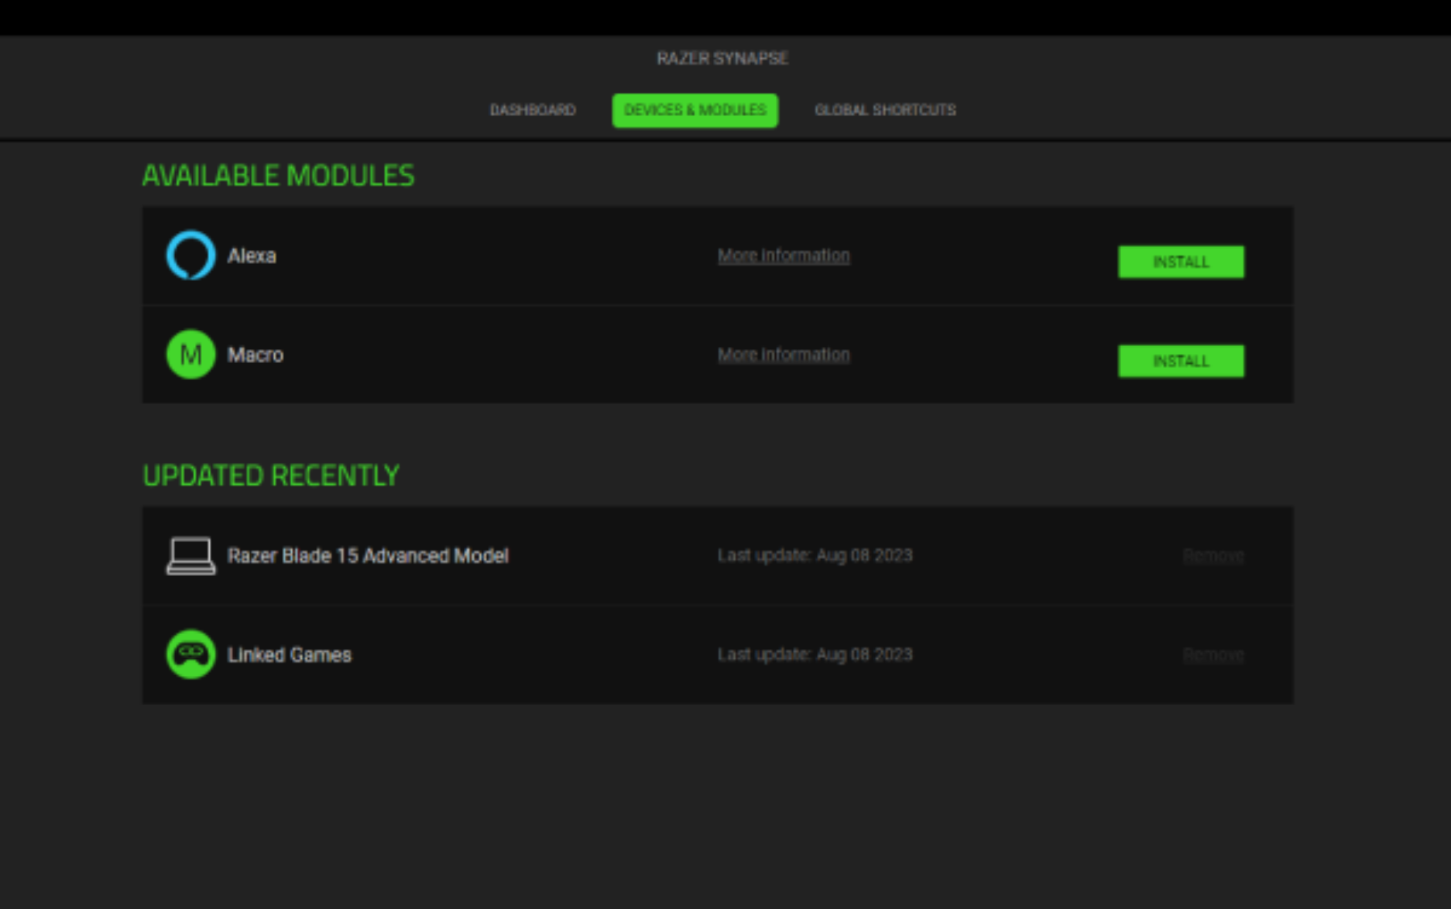Select the green M Macro badge
The width and height of the screenshot is (1451, 909).
click(x=190, y=354)
